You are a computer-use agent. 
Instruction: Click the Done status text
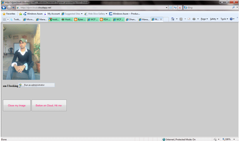point(4,139)
